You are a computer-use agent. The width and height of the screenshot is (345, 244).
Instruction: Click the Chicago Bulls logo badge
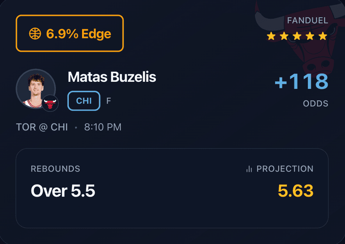coord(50,103)
